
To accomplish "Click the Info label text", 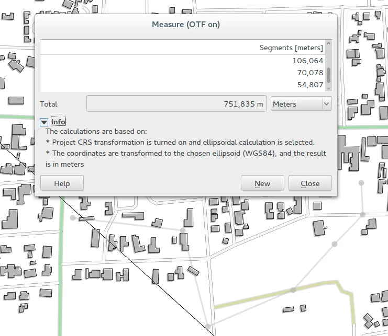I will click(58, 122).
